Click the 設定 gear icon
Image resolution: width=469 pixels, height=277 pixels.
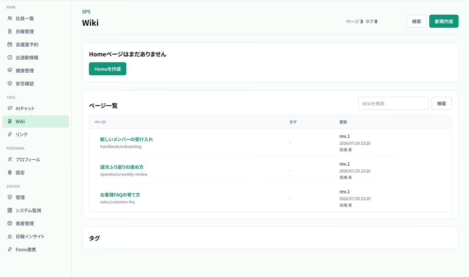(x=10, y=172)
